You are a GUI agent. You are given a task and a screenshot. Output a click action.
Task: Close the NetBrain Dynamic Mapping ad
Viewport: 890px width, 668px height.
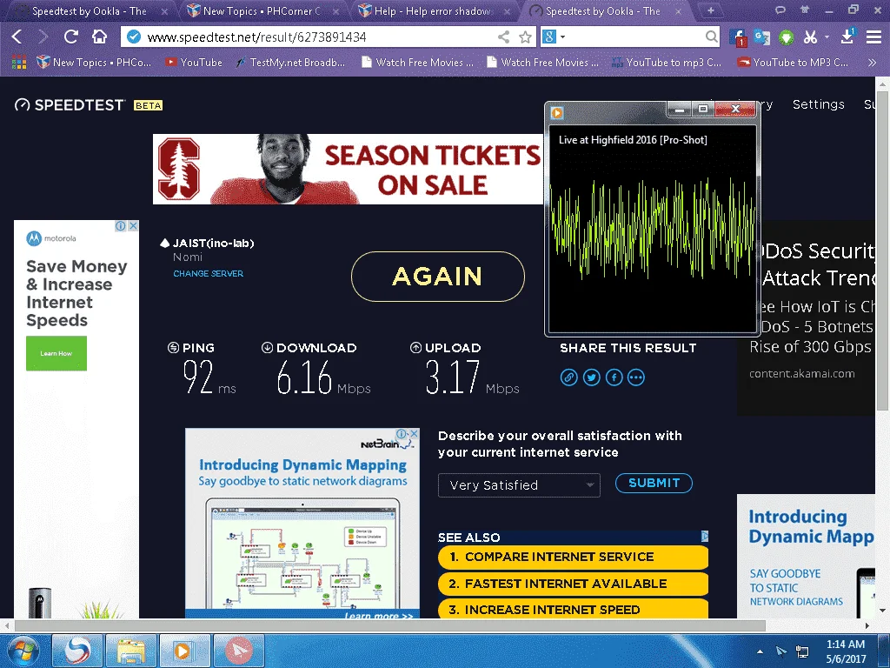pos(415,433)
